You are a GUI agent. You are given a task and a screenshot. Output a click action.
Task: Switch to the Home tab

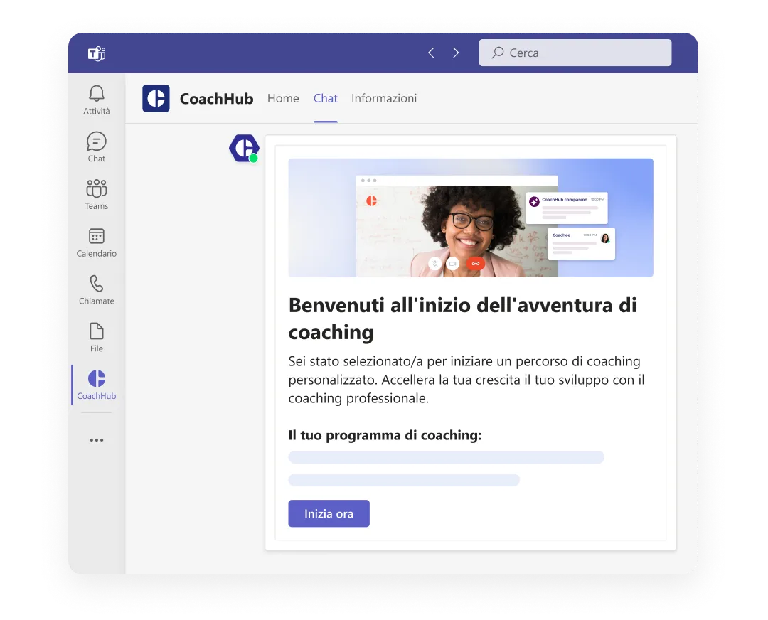(x=283, y=98)
